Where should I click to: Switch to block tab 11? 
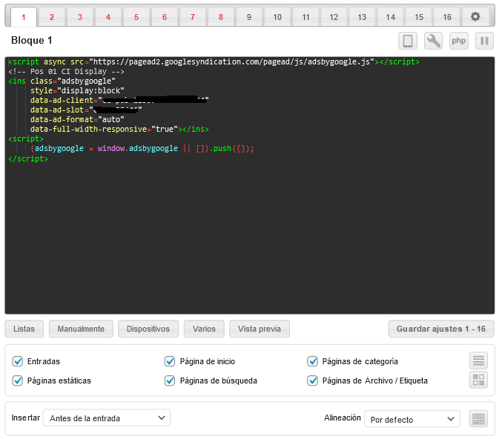pos(305,17)
